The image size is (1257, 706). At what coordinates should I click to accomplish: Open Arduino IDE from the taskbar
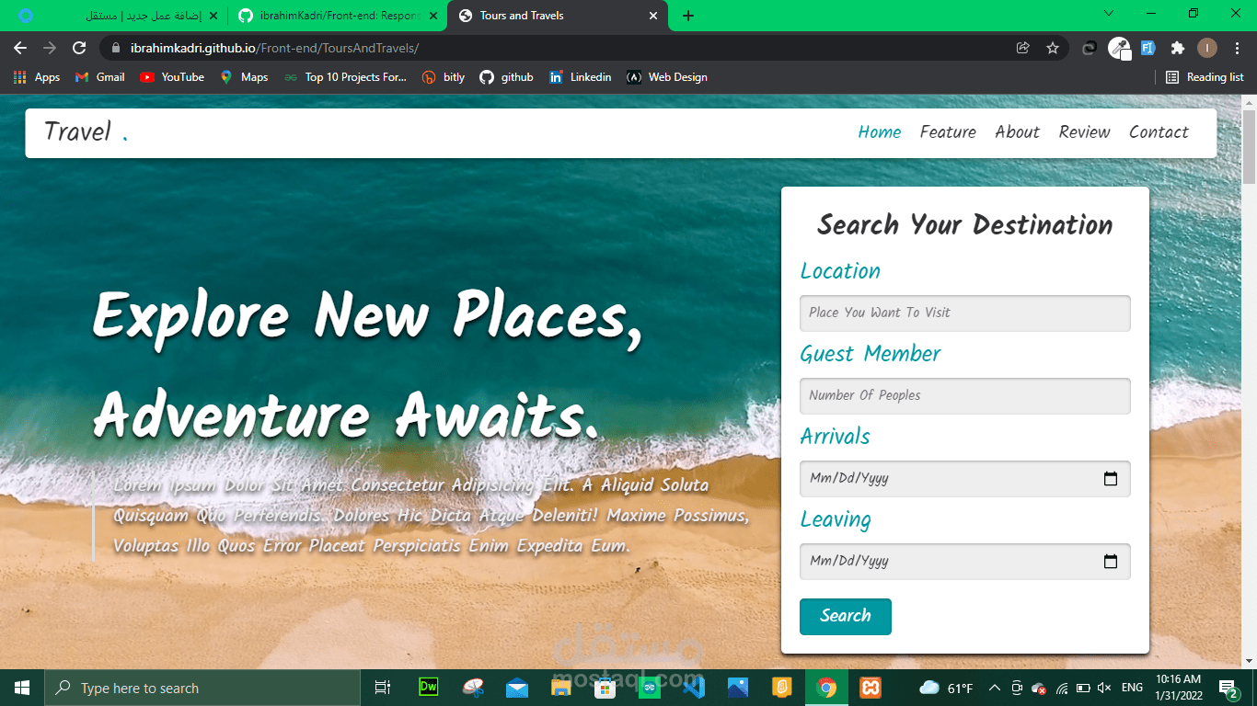click(649, 688)
